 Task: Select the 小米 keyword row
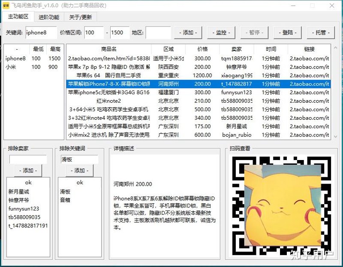[34, 67]
